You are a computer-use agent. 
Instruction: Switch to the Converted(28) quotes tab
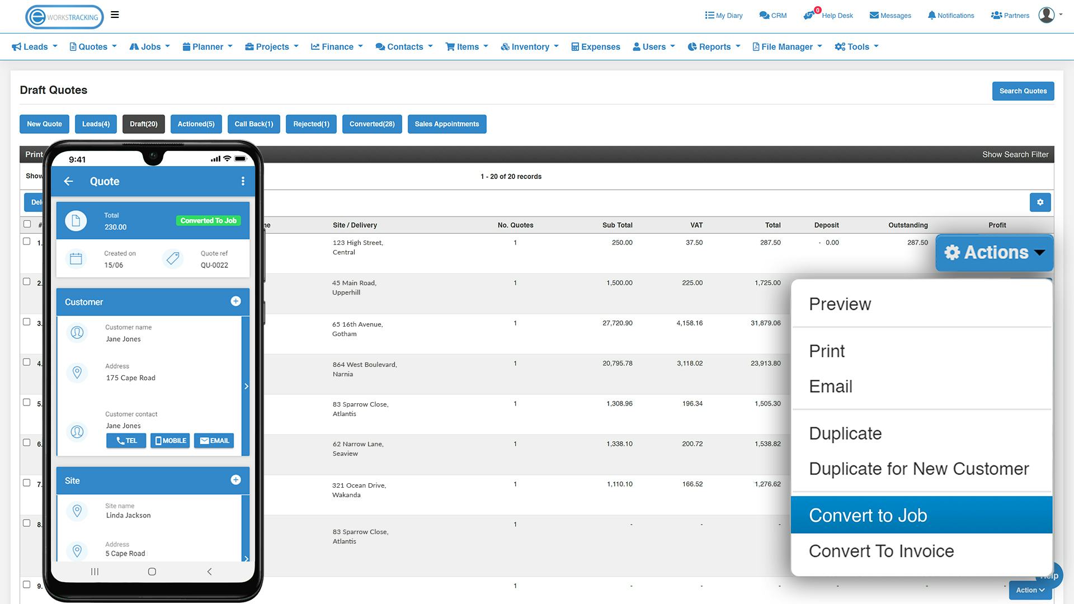pyautogui.click(x=371, y=124)
